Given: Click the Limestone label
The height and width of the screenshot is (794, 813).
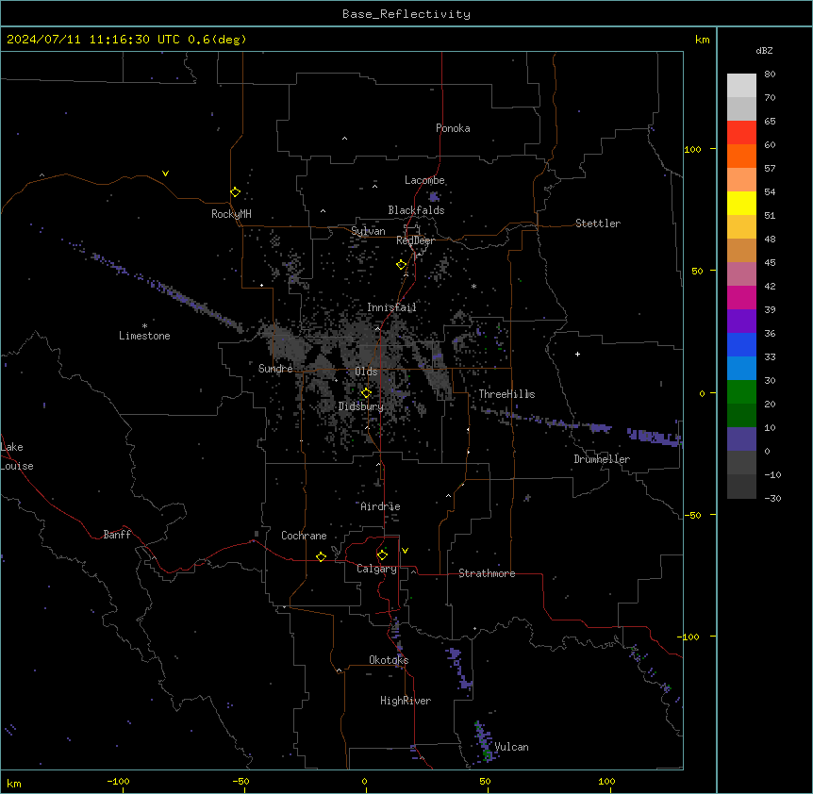Looking at the screenshot, I should point(144,336).
